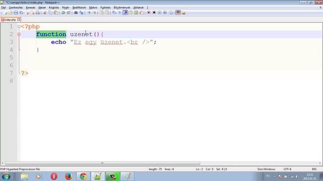
Task: Open Firefox from the taskbar
Action: coord(69,176)
